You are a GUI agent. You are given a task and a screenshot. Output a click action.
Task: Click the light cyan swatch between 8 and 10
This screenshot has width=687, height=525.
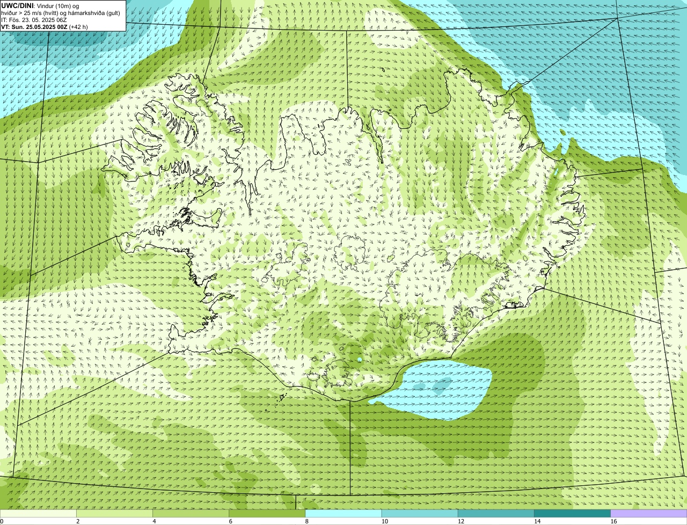pyautogui.click(x=343, y=514)
